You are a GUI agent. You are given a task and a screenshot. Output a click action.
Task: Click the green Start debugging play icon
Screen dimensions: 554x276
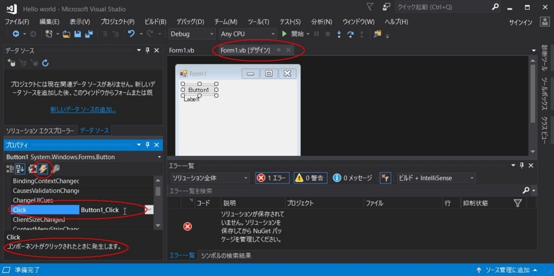pyautogui.click(x=284, y=34)
